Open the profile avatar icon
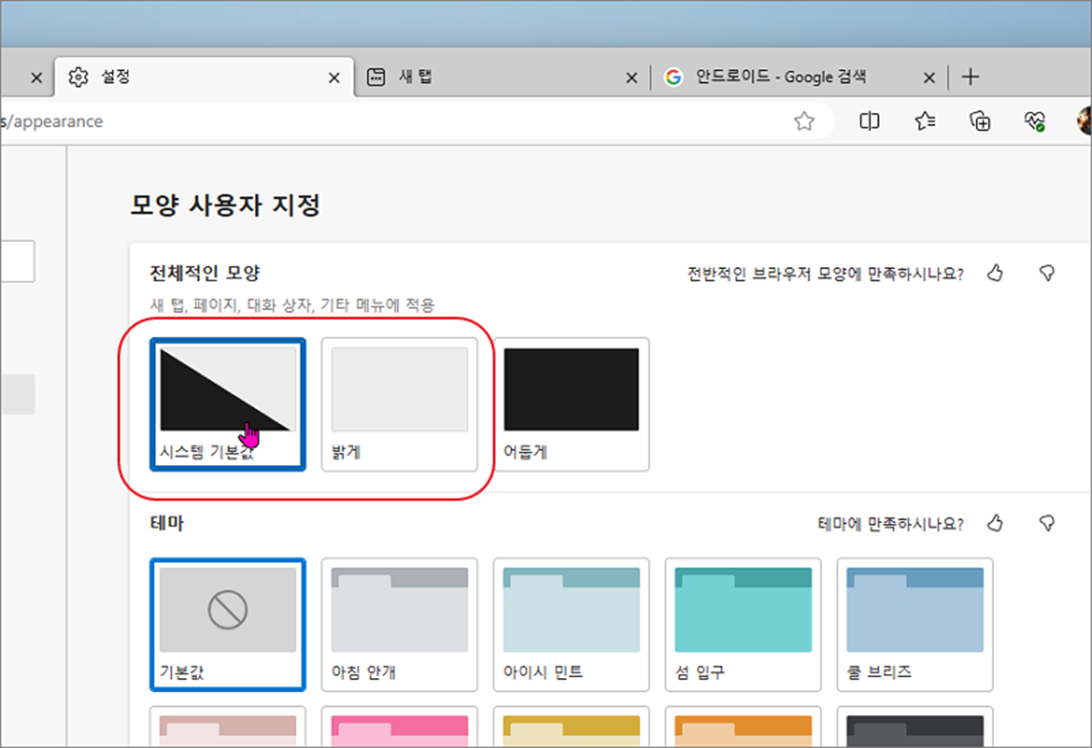 coord(1084,121)
